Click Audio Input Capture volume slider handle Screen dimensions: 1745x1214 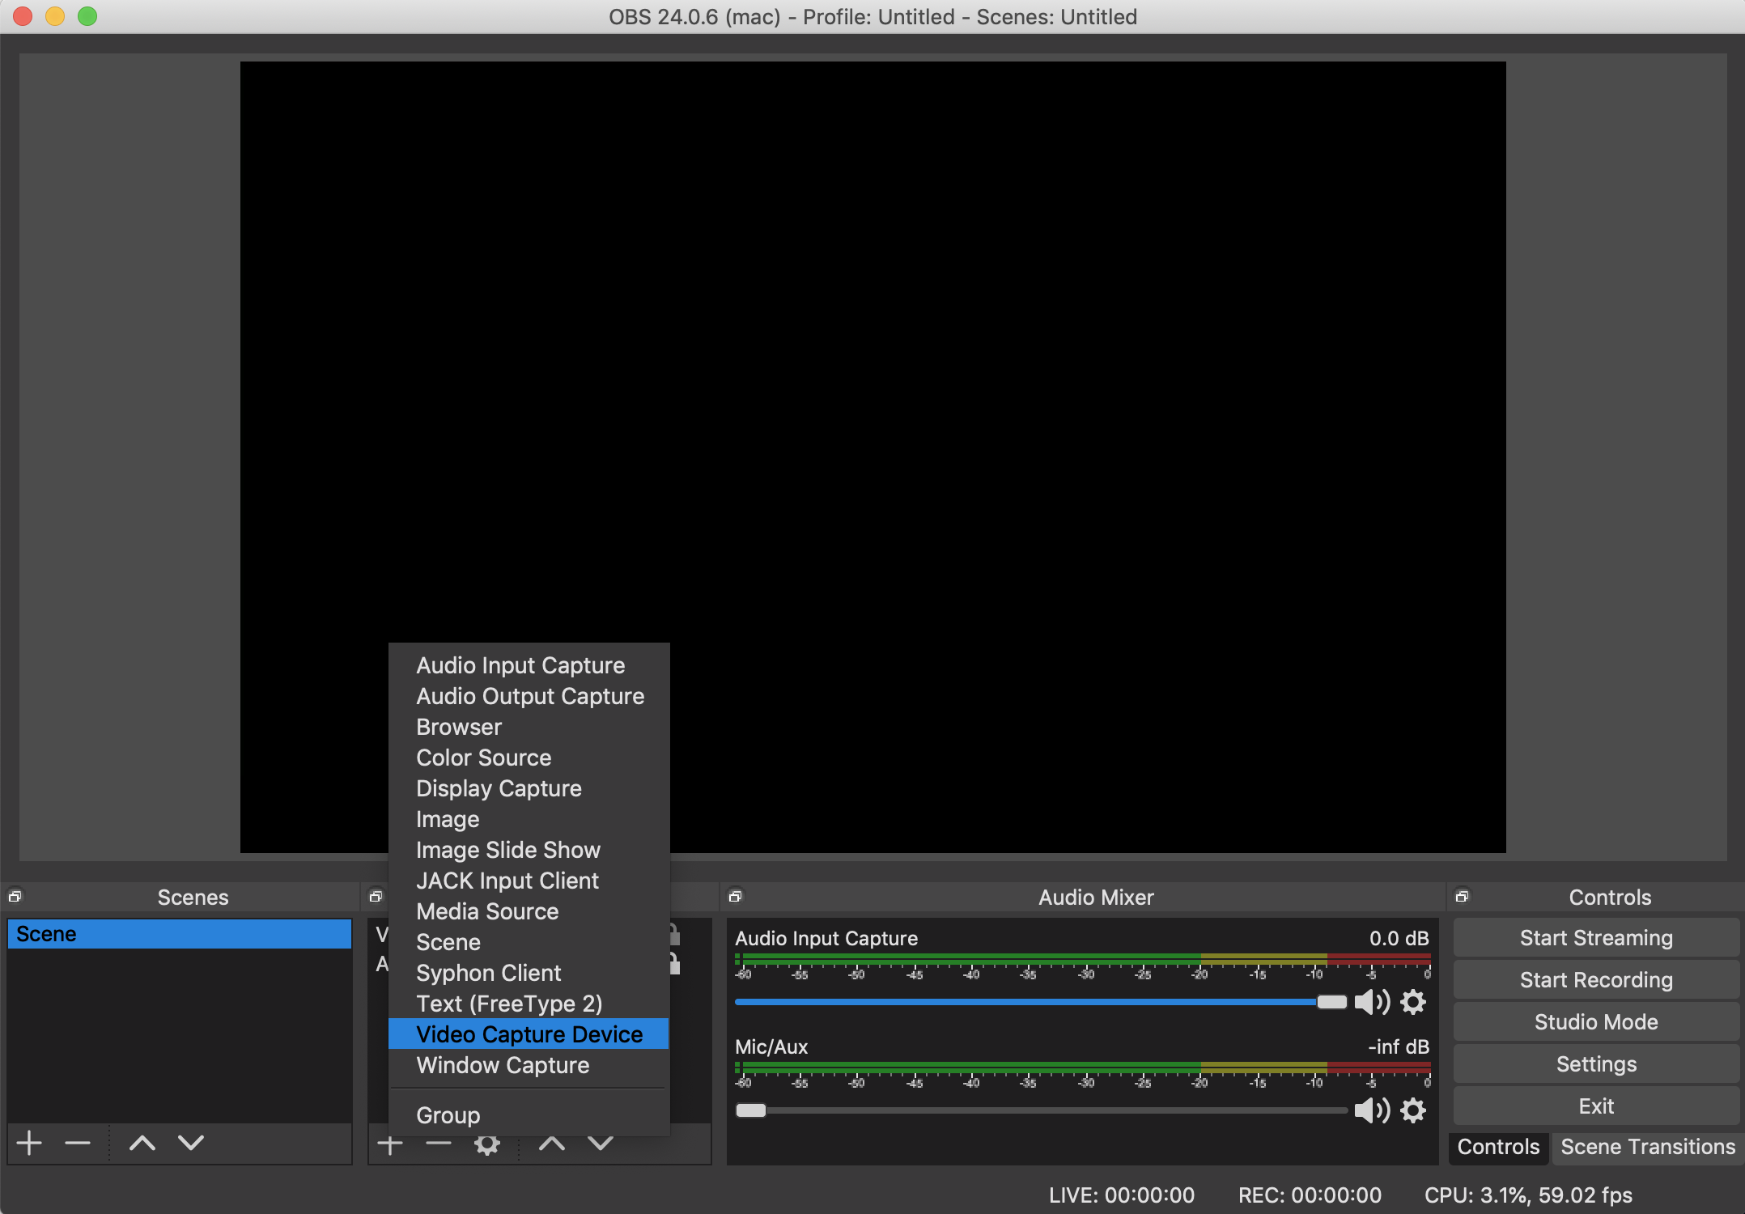point(1331,1002)
